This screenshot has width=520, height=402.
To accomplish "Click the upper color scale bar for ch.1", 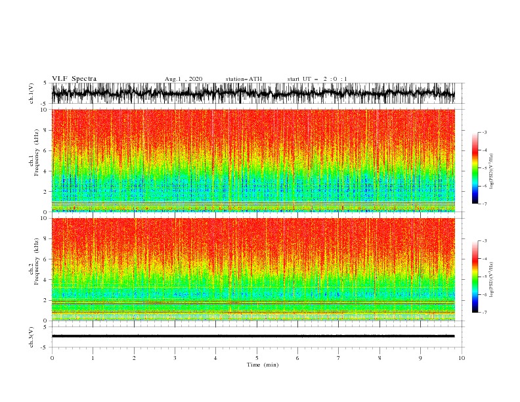I will click(x=475, y=168).
